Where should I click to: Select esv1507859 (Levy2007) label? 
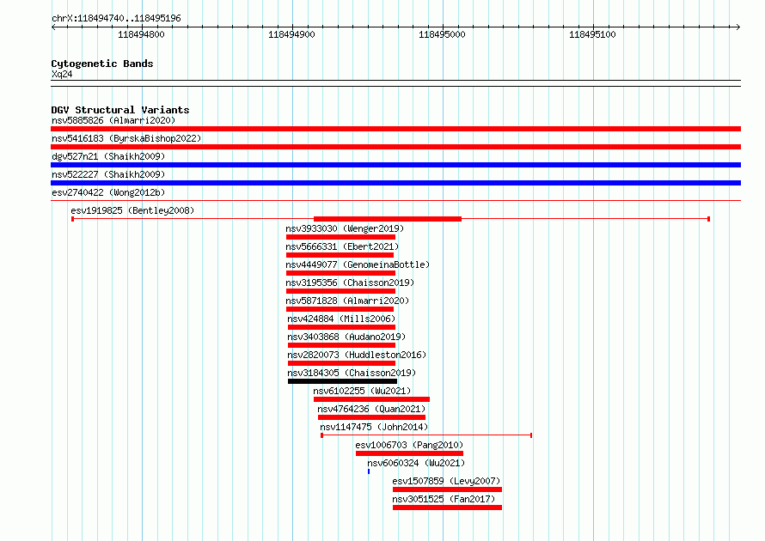[446, 481]
